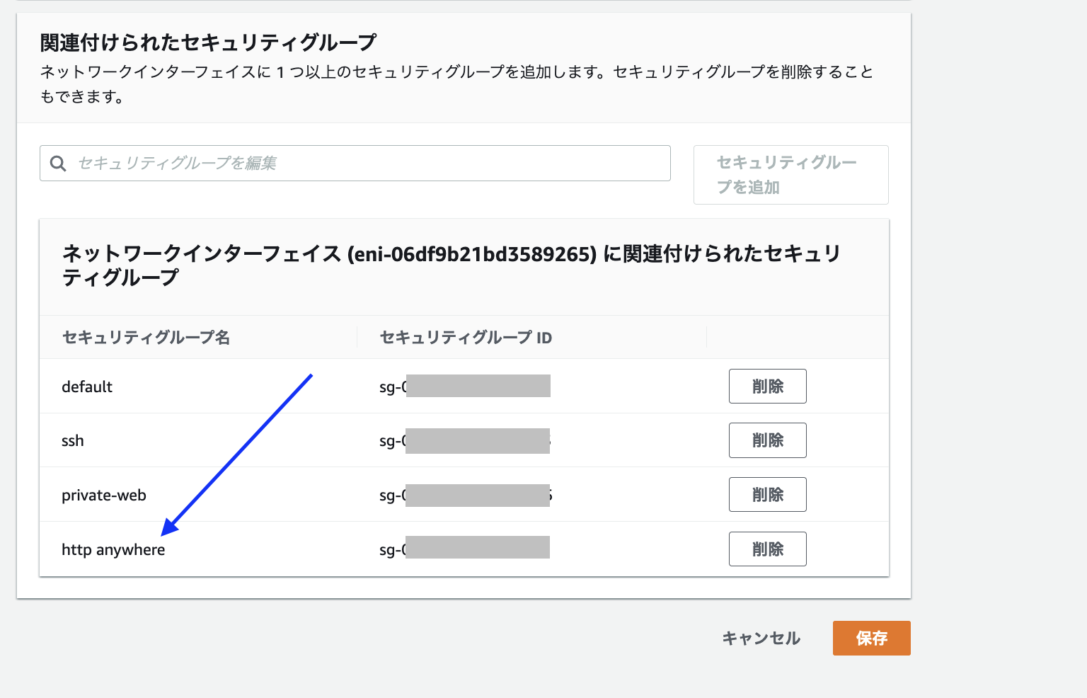The width and height of the screenshot is (1087, 698).
Task: Delete the default security group
Action: pos(767,387)
